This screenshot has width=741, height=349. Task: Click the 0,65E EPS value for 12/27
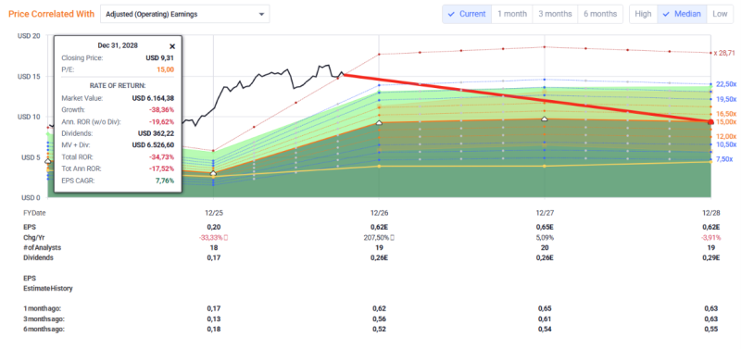pos(545,226)
